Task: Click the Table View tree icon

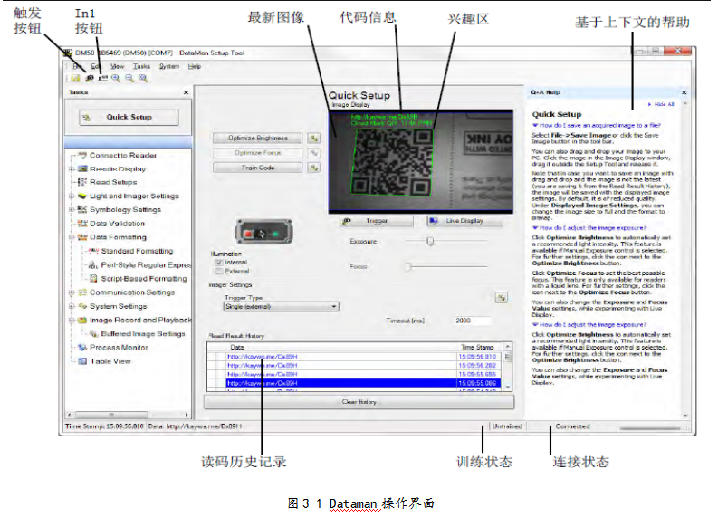Action: tap(82, 361)
